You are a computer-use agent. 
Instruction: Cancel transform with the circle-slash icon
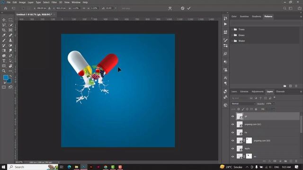[182, 8]
